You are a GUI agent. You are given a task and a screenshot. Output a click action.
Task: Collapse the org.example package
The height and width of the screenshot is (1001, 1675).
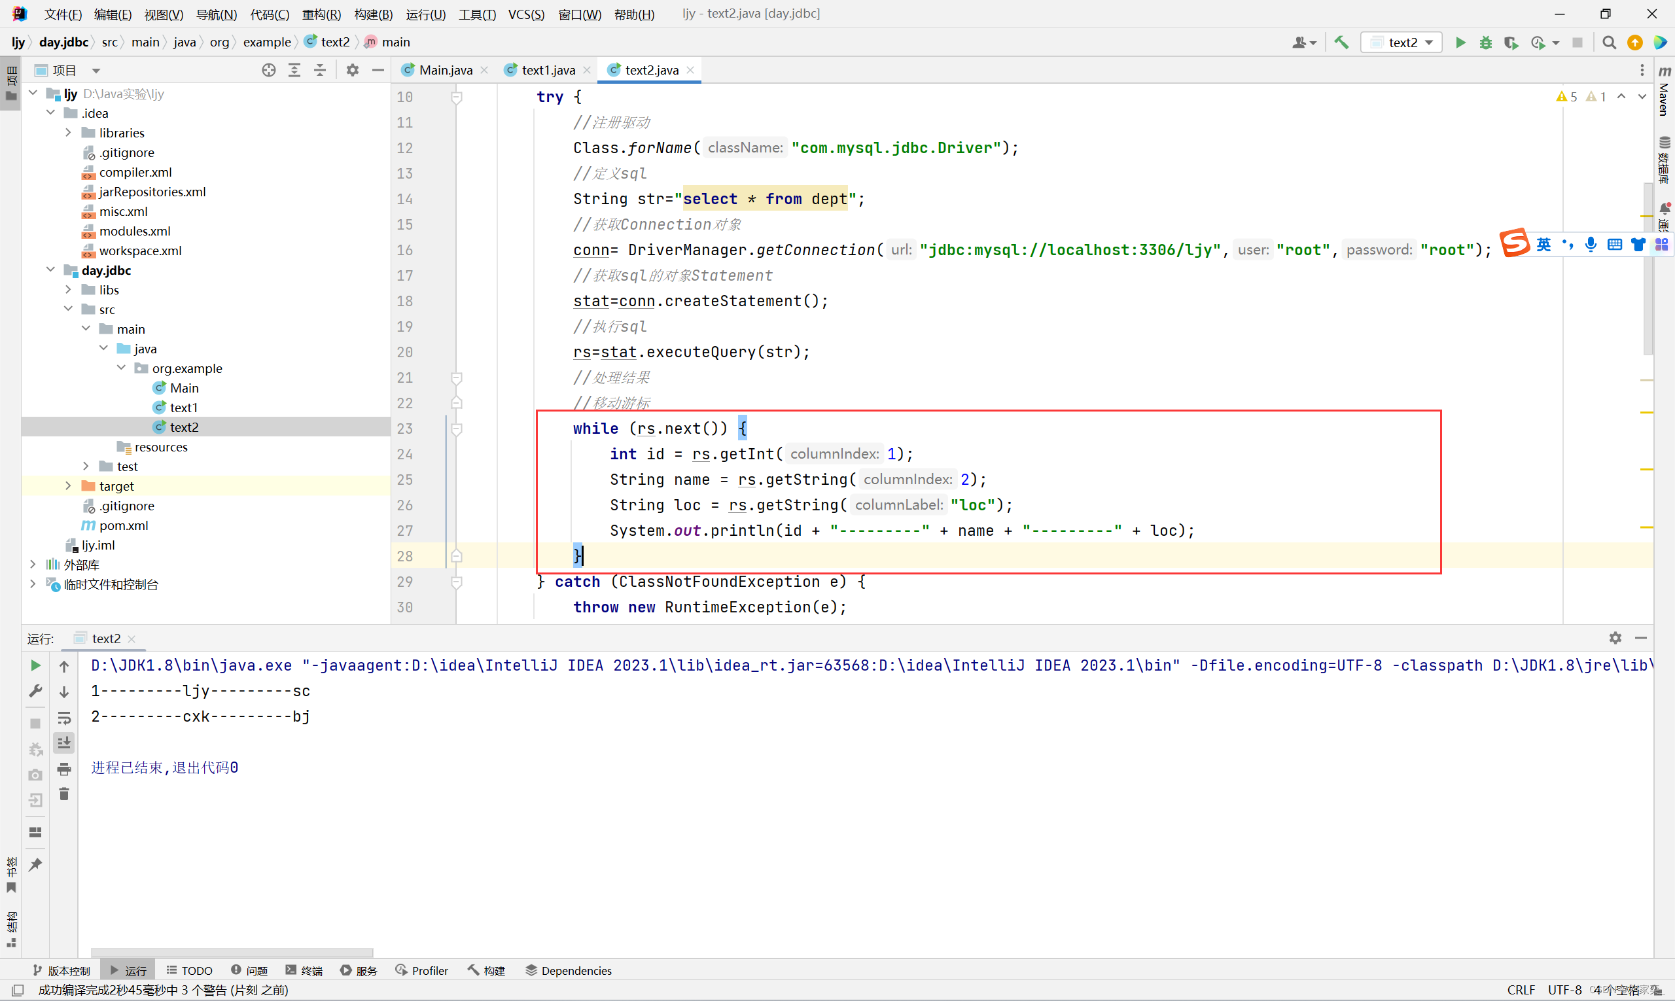pyautogui.click(x=121, y=368)
